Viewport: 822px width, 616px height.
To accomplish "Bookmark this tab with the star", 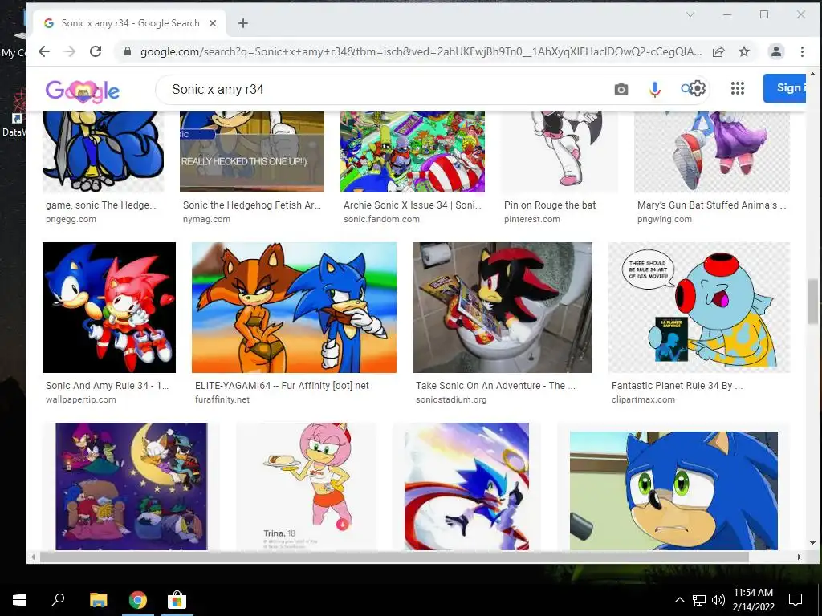I will coord(744,51).
